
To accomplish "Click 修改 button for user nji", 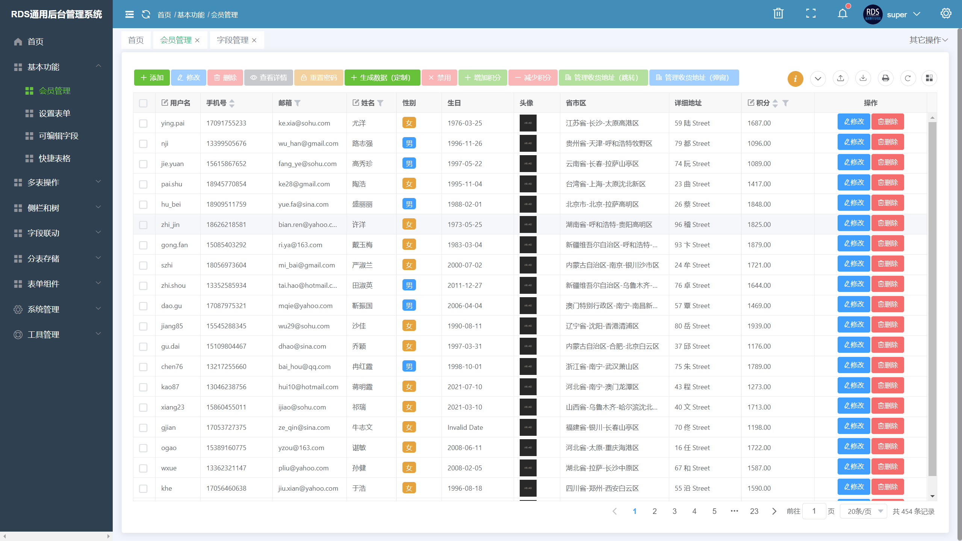I will [x=853, y=142].
